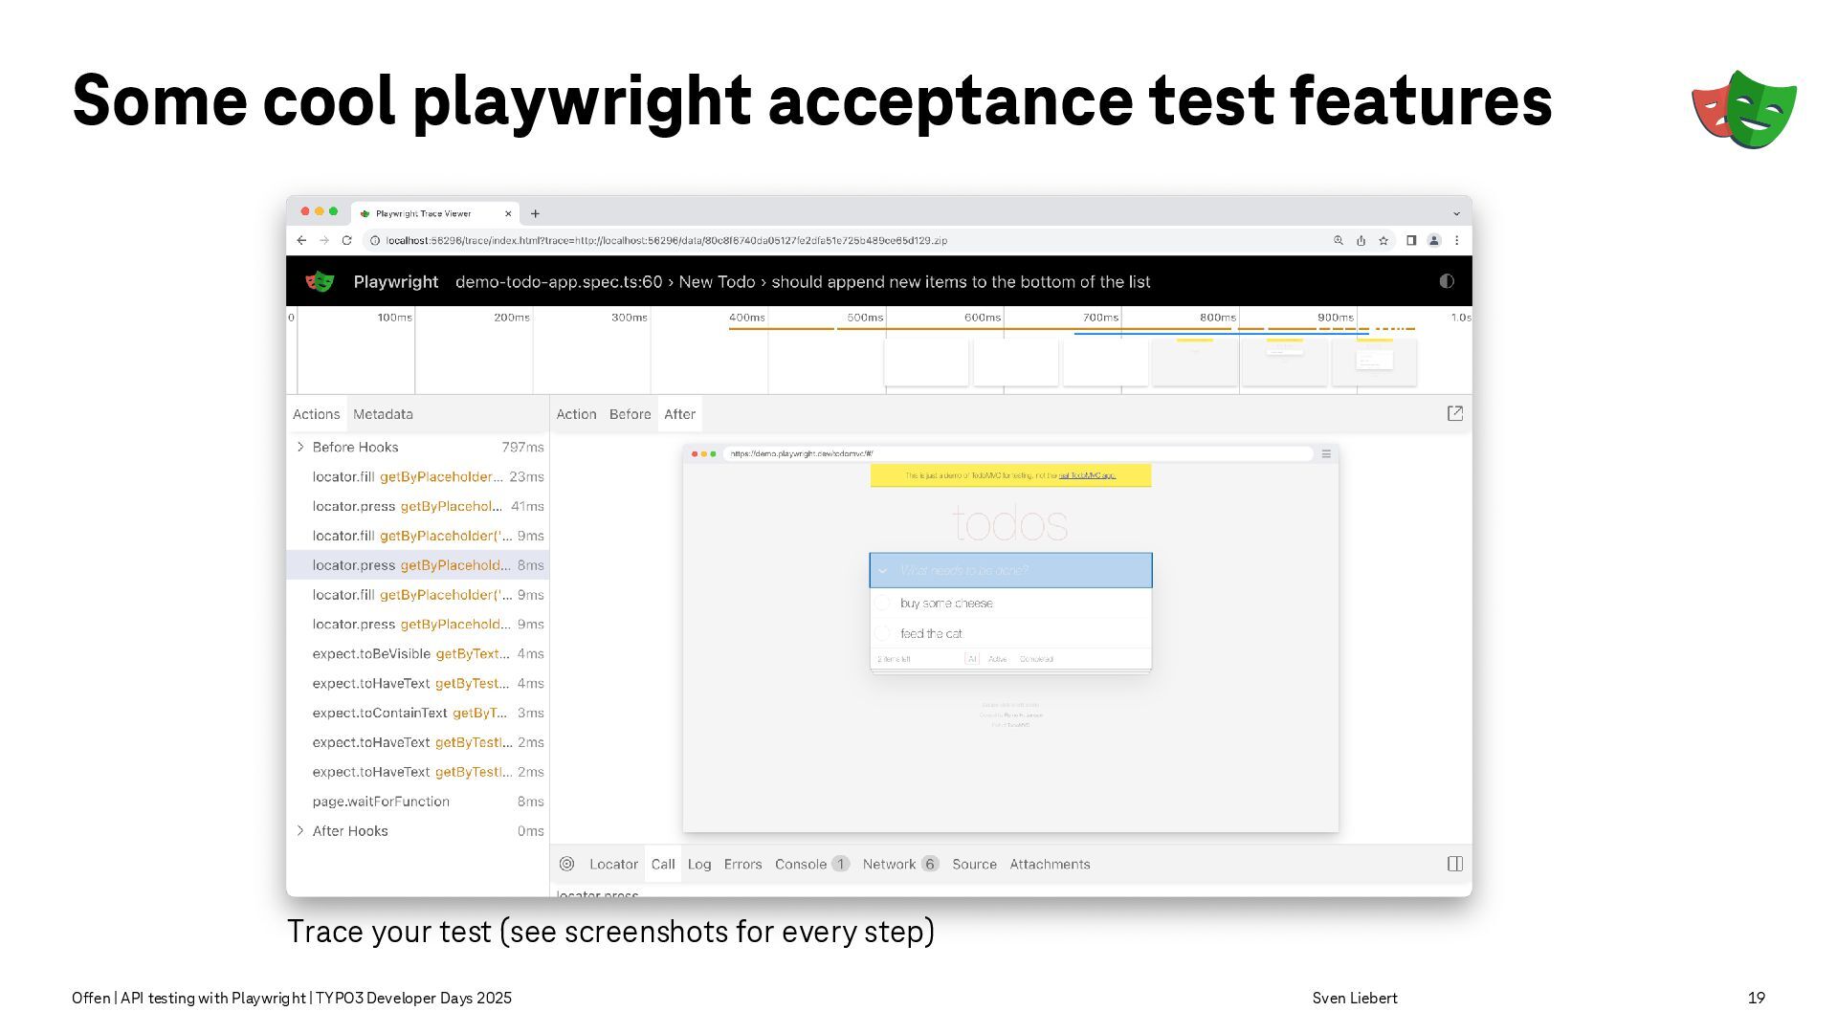Open the Call tab
The height and width of the screenshot is (1033, 1837).
pyautogui.click(x=663, y=864)
